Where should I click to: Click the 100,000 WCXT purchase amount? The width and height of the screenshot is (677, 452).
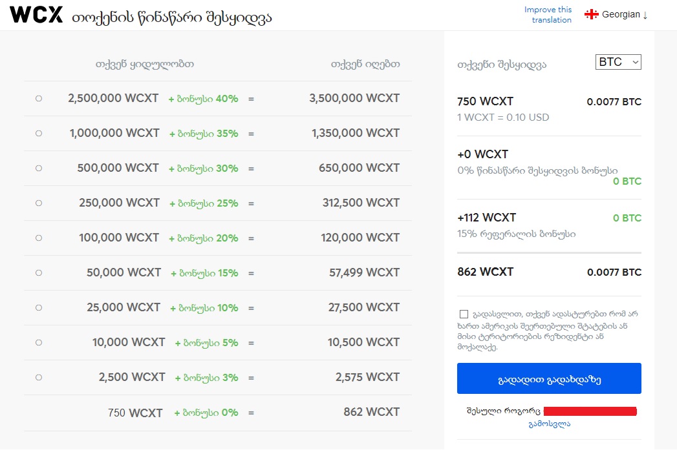119,238
